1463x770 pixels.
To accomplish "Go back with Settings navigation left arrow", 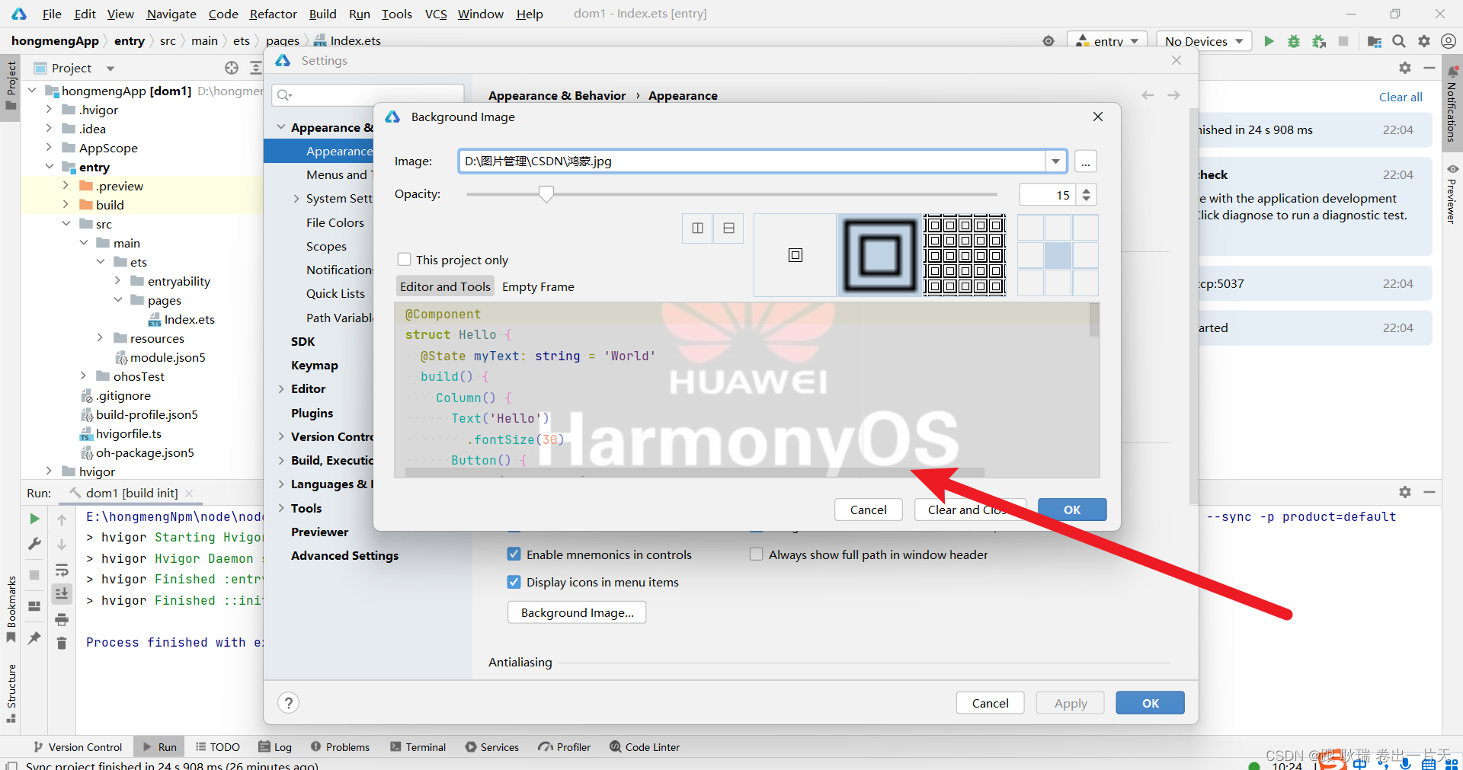I will point(1148,95).
